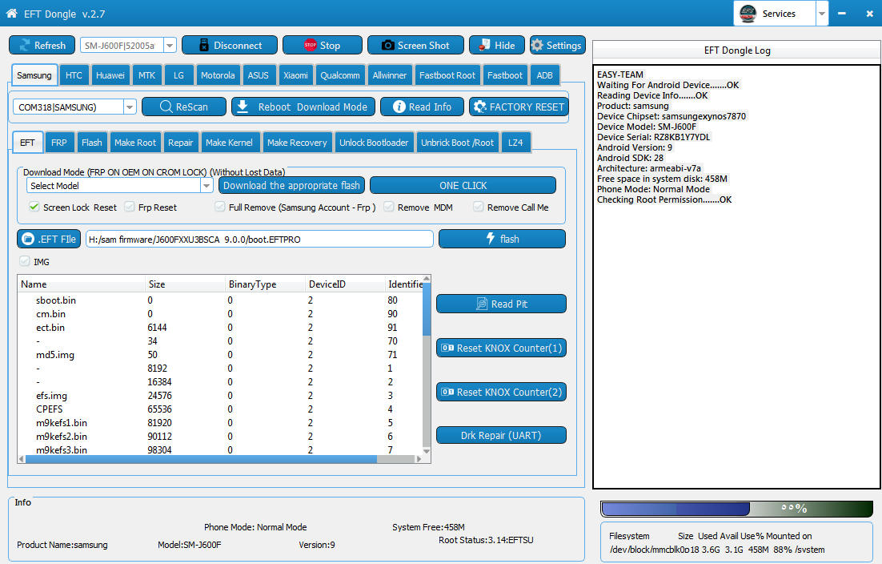Click the DeviceID column header
Screen dimensions: 882x564
345,284
